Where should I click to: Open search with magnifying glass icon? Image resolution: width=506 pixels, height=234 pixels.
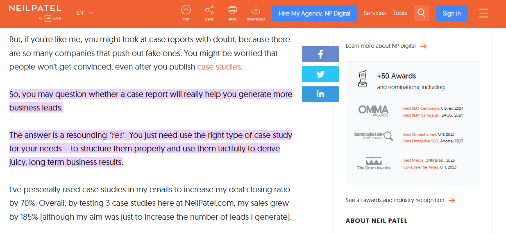[x=421, y=13]
